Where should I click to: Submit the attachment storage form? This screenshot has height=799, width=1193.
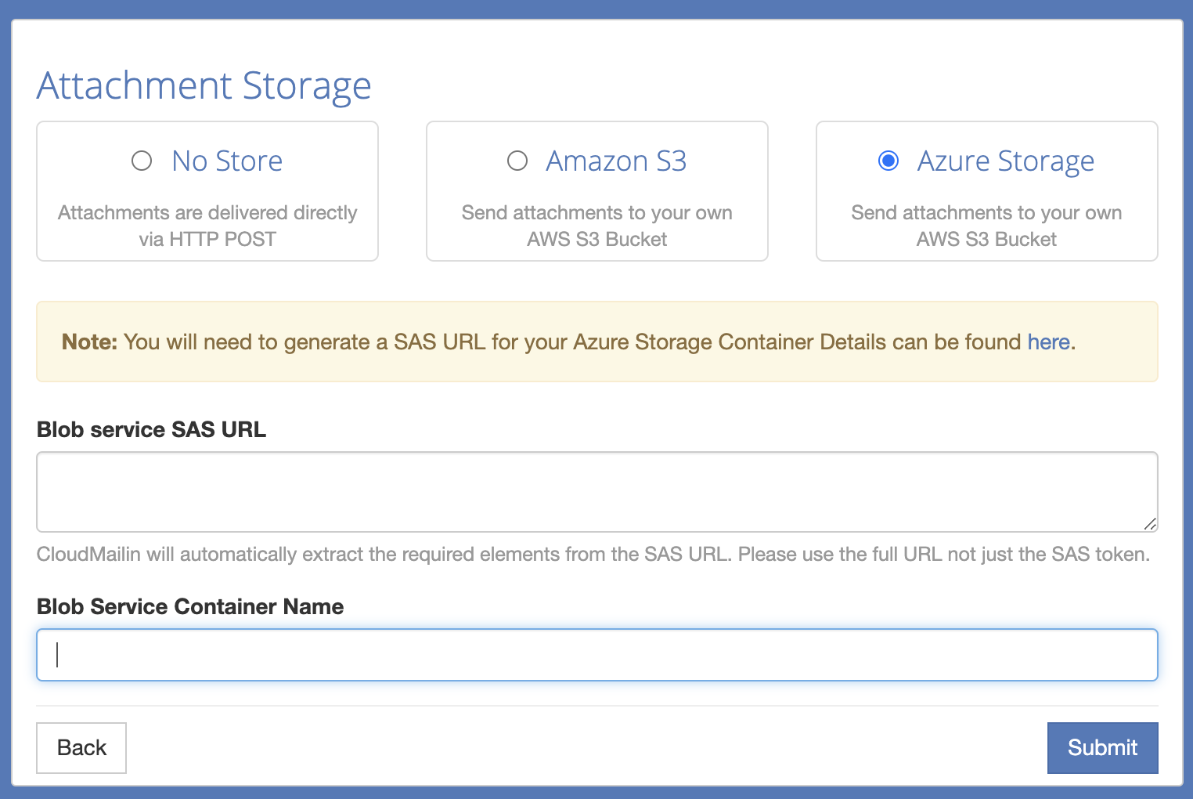1102,748
